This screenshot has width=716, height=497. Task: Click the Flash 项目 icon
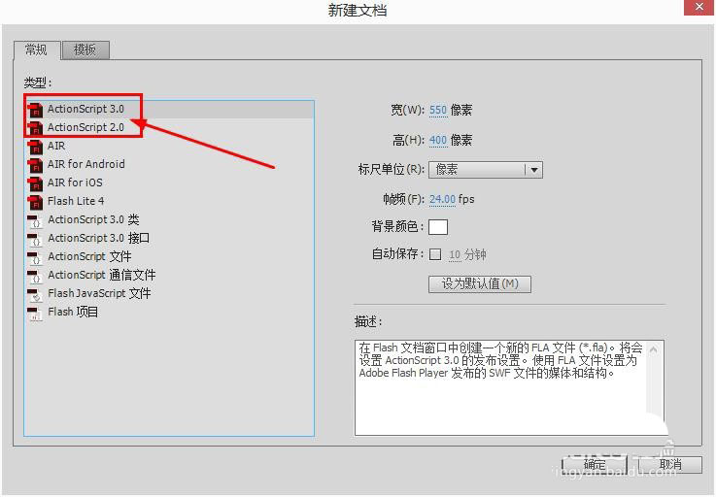pyautogui.click(x=35, y=313)
